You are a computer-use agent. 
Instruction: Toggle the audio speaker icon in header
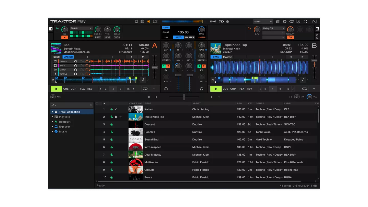pyautogui.click(x=148, y=22)
